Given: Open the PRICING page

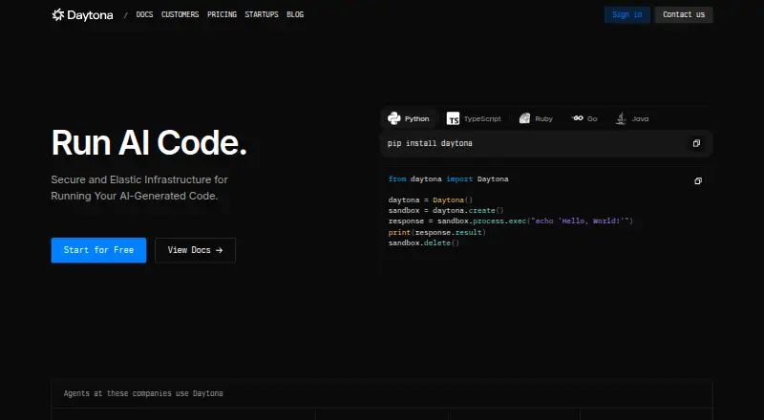Looking at the screenshot, I should (x=222, y=14).
